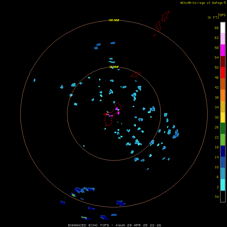Click the '2' legend value

pyautogui.click(x=218, y=187)
